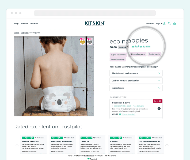Click the five-star rating (1661) link
190x160 pixels.
click(141, 46)
